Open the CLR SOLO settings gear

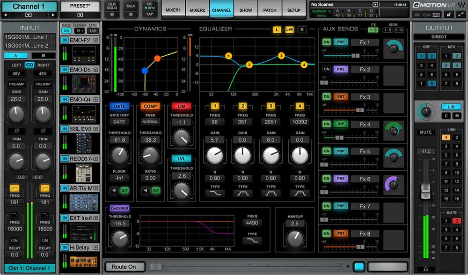(112, 14)
